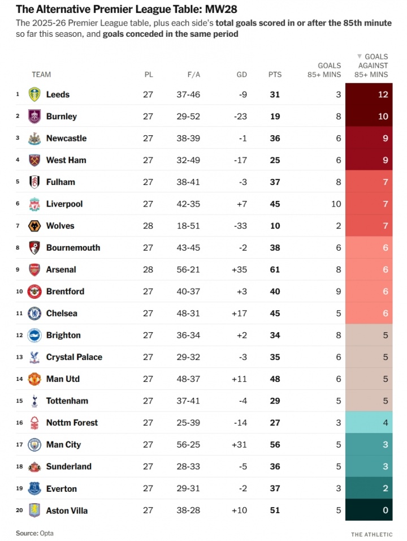Click the Man City crest icon
Viewport: 407px width, 541px height.
click(x=34, y=445)
